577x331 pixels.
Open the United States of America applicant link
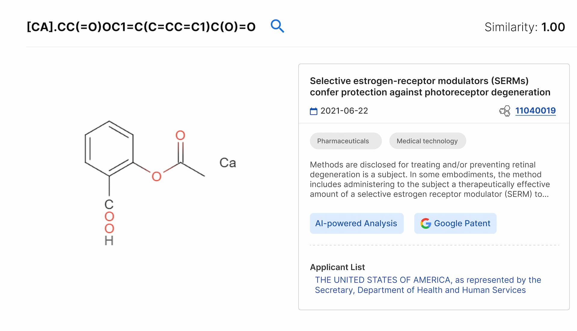tap(428, 285)
